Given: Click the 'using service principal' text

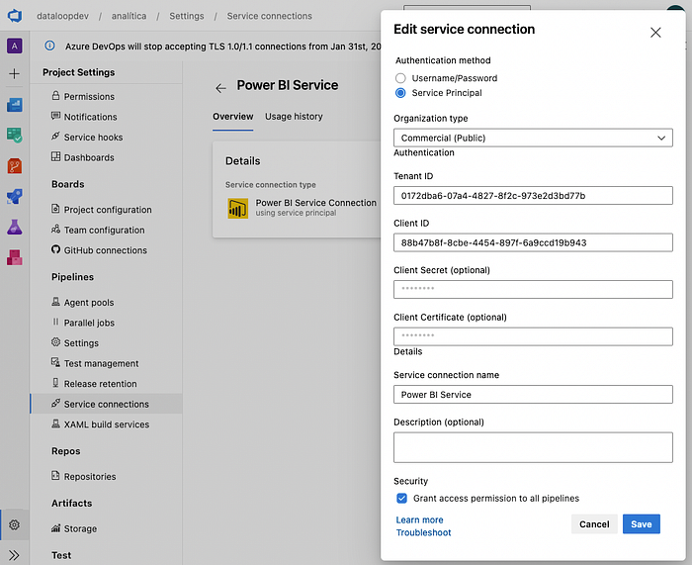Looking at the screenshot, I should (296, 213).
